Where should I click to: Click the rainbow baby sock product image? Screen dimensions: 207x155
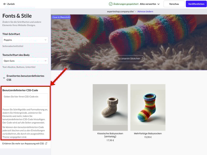coord(148,107)
